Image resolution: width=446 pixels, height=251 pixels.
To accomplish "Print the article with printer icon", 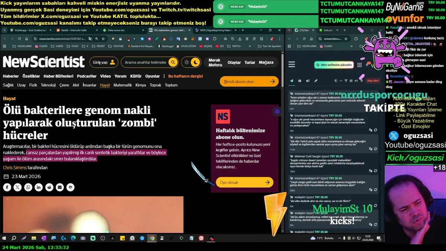I will coord(70,187).
